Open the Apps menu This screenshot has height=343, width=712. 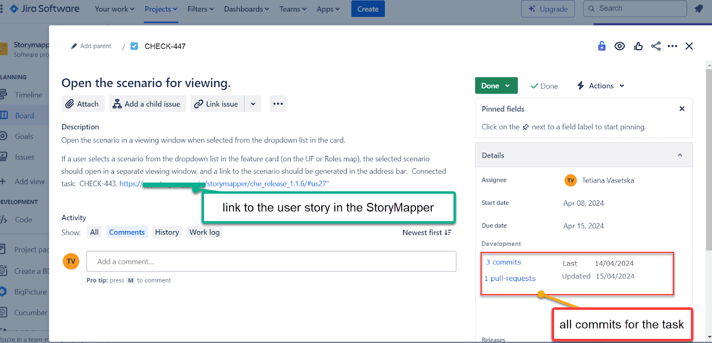coord(328,9)
